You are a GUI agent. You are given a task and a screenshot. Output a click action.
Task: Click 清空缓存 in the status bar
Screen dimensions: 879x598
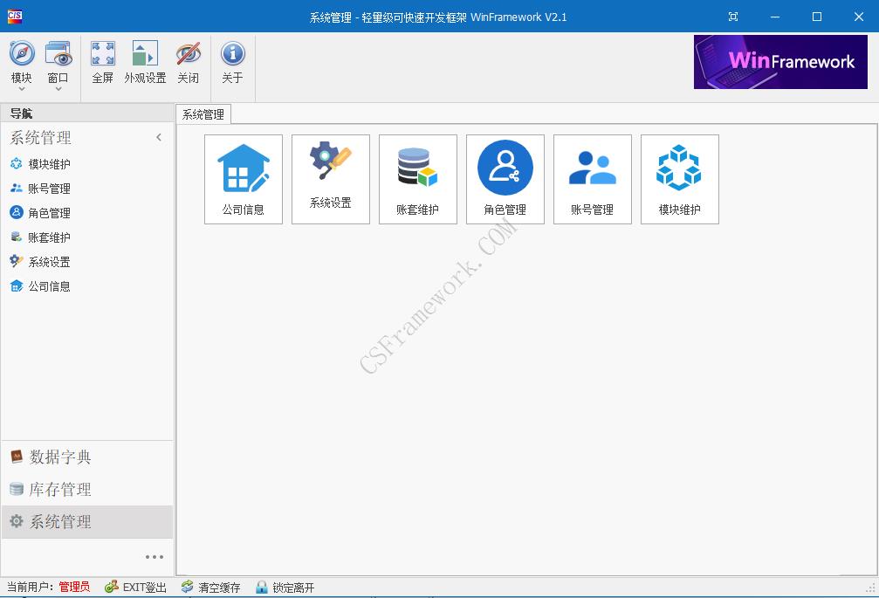[210, 587]
